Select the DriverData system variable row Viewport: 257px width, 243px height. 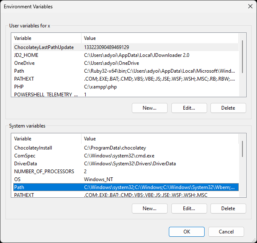click(x=126, y=163)
